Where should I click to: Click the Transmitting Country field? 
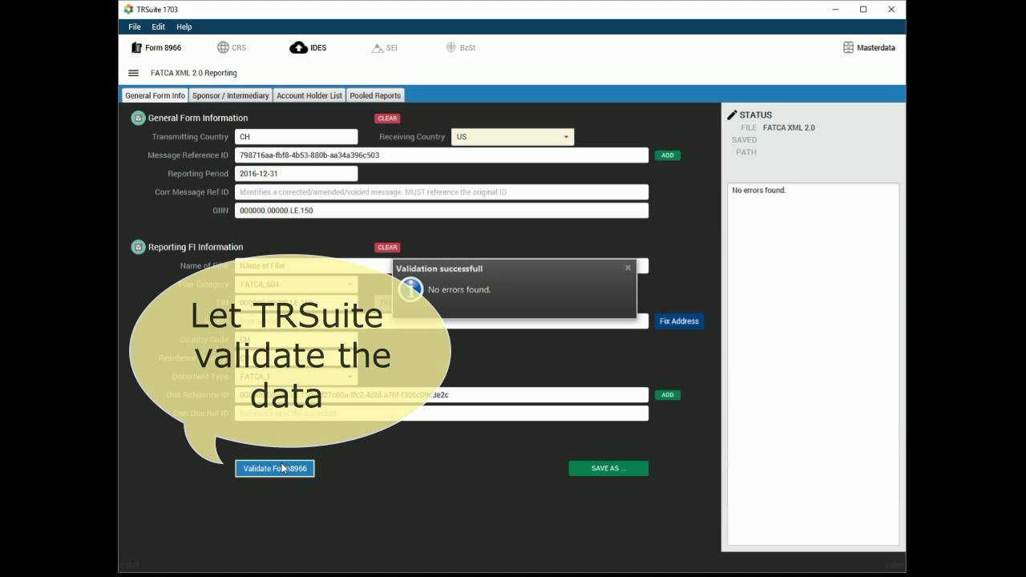click(296, 137)
